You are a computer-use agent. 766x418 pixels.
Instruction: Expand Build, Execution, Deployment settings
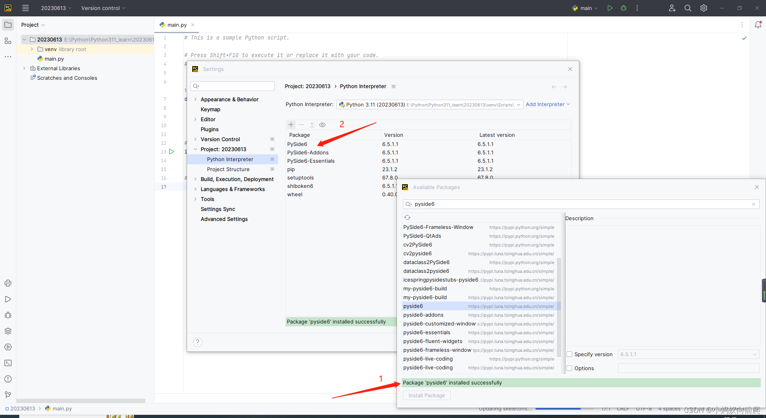click(195, 179)
